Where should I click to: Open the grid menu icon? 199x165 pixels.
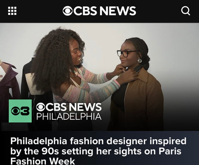pyautogui.click(x=12, y=11)
